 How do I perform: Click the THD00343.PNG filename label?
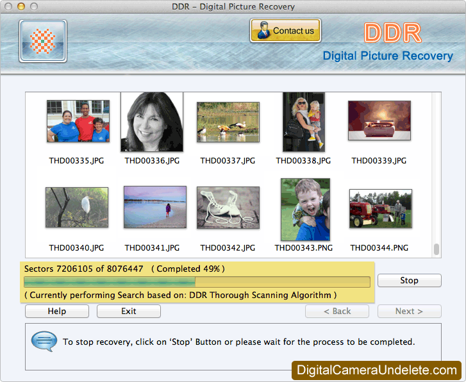point(304,248)
